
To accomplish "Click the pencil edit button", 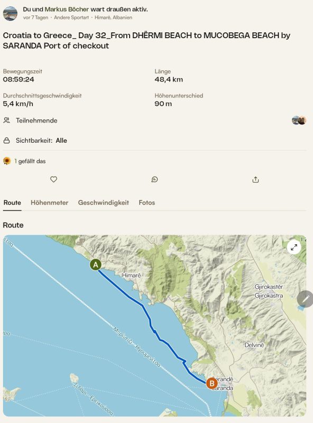I will coord(306,299).
